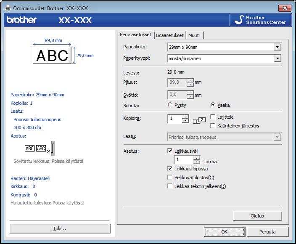Enable Peilikuvatulostus checkbox
296x244 pixels.
click(x=170, y=178)
